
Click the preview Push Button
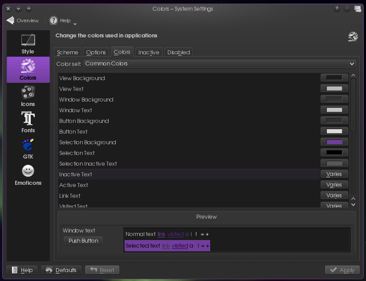tap(83, 240)
